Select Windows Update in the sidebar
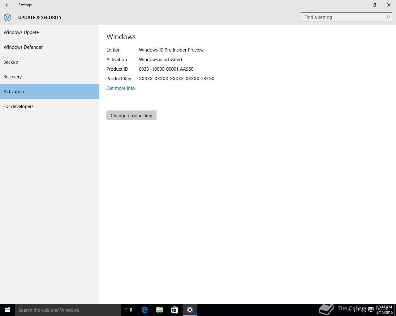396x316 pixels. (x=49, y=32)
